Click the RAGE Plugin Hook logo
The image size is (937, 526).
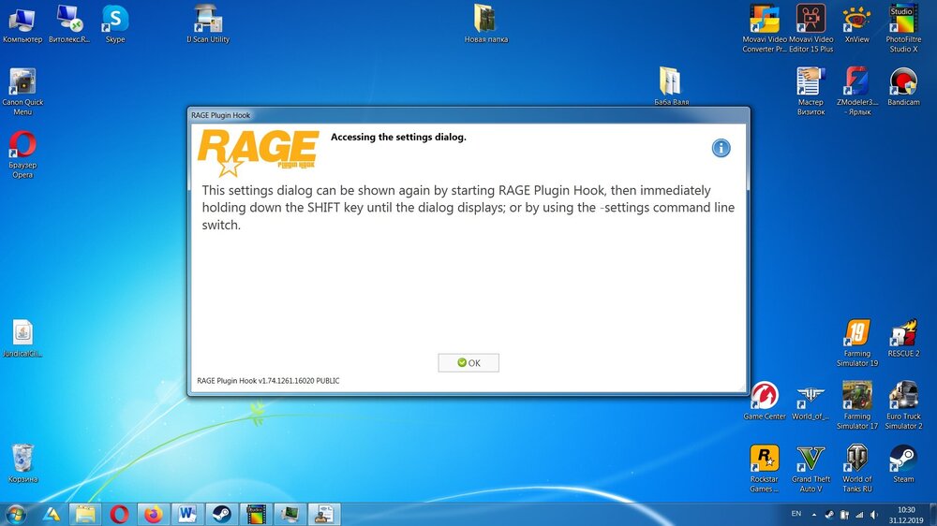click(x=259, y=153)
